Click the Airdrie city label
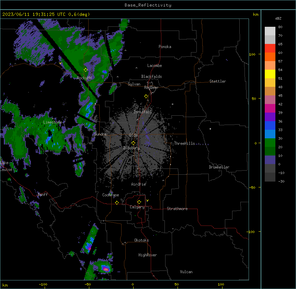 139,184
